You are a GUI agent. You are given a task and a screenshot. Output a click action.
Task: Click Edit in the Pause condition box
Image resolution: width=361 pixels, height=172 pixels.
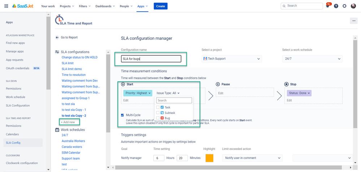point(221,93)
